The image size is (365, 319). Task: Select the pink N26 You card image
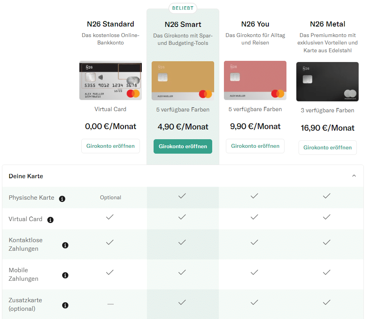pos(255,80)
